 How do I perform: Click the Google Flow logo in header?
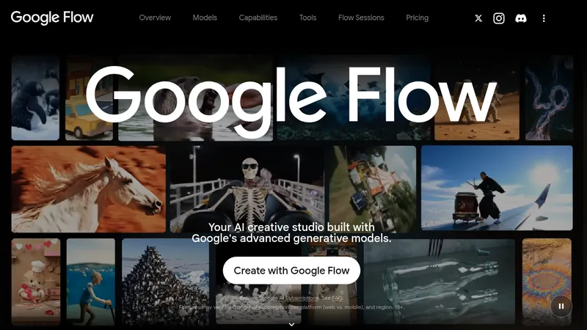[52, 18]
